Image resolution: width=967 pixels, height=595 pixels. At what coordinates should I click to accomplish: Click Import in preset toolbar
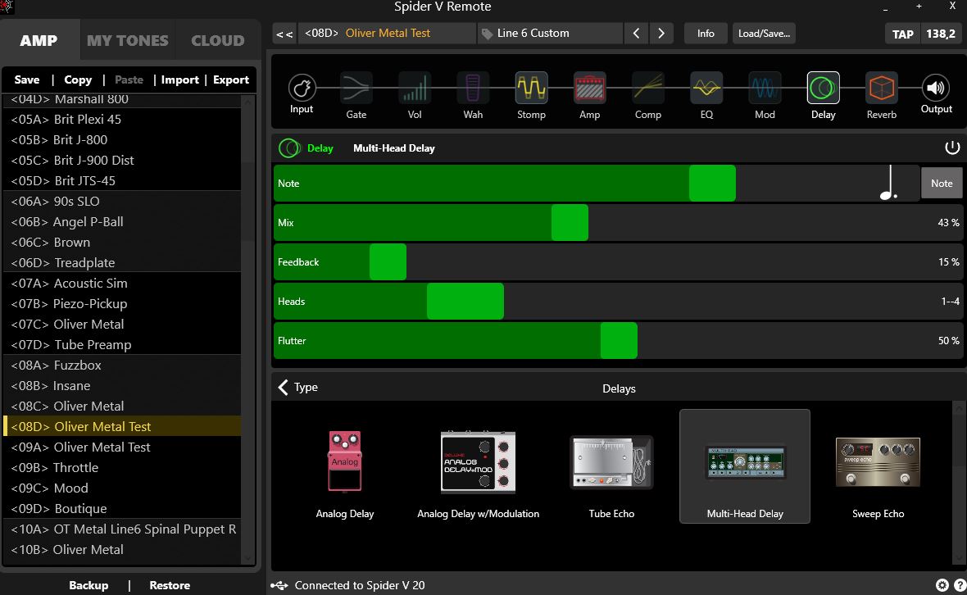point(179,79)
